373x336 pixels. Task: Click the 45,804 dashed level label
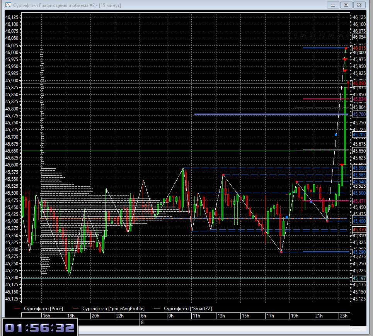pyautogui.click(x=359, y=107)
